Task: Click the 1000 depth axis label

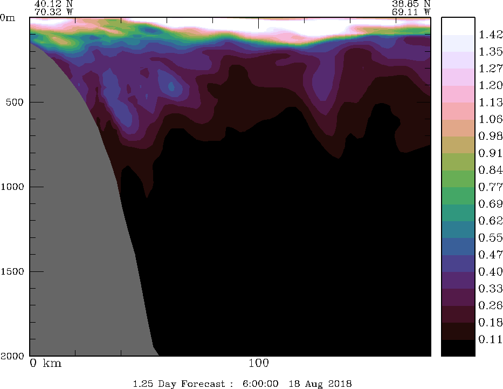Action: [x=12, y=187]
